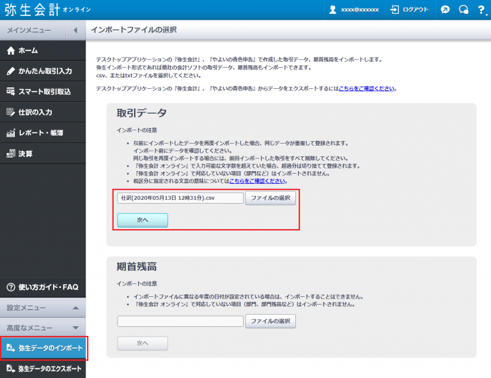Screen dimensions: 491x378
Task: Click the メインメニュー header label
Action: point(29,30)
